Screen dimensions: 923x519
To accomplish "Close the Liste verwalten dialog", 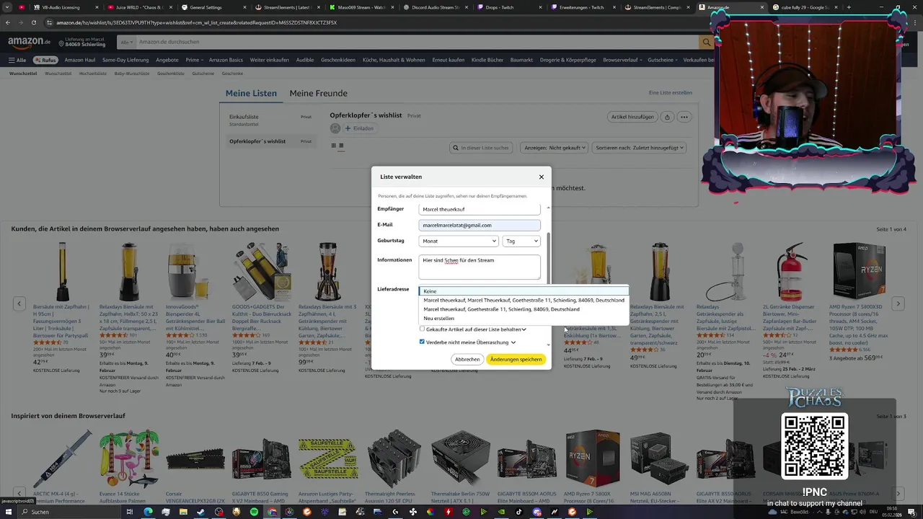I will [541, 177].
